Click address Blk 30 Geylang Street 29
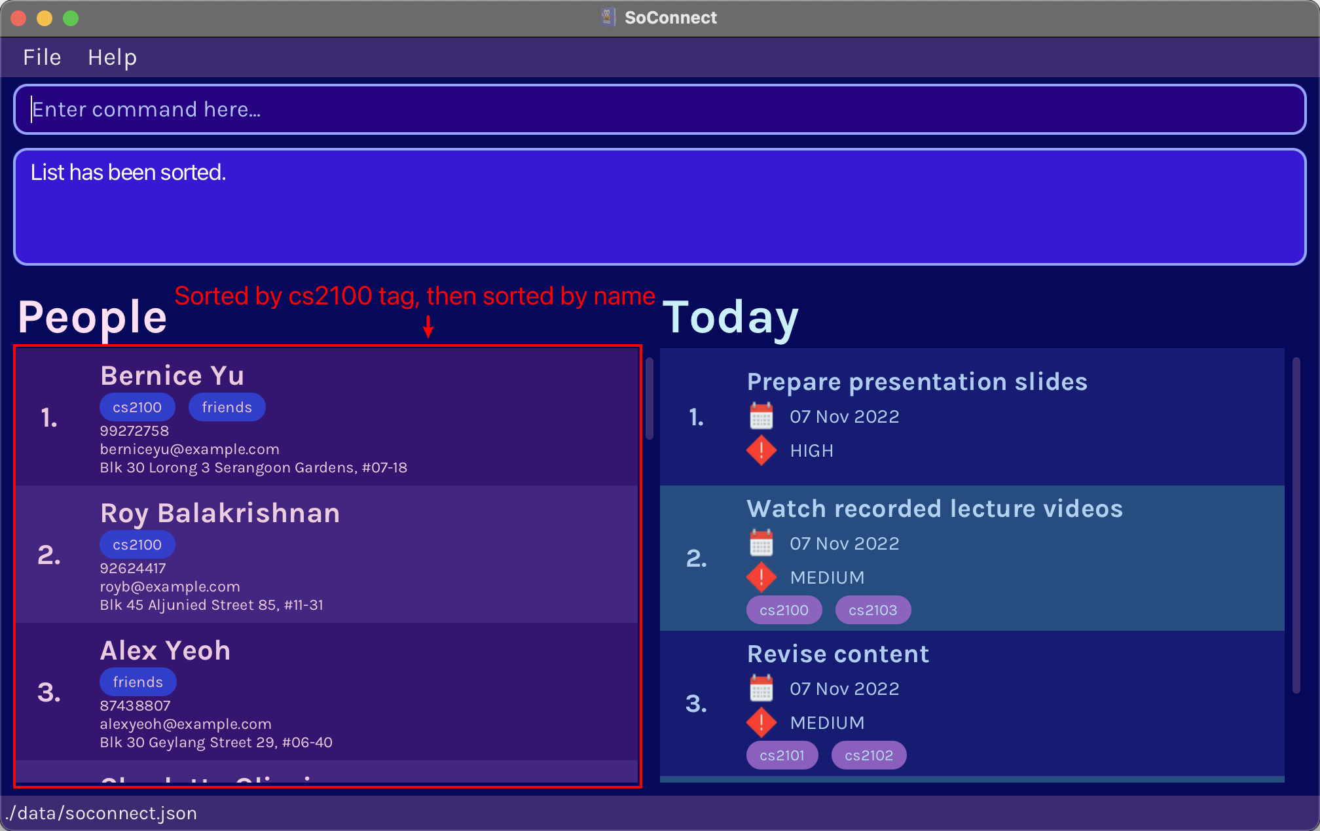This screenshot has height=831, width=1320. [216, 742]
